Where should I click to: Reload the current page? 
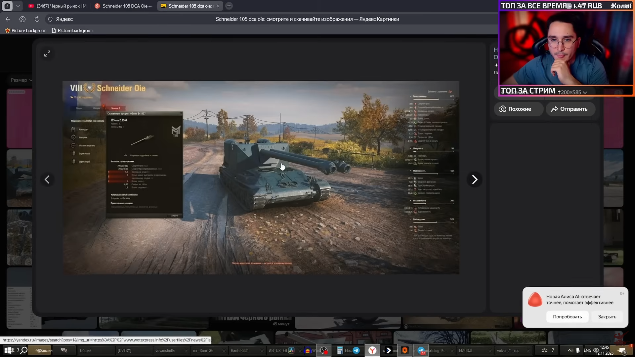point(37,19)
